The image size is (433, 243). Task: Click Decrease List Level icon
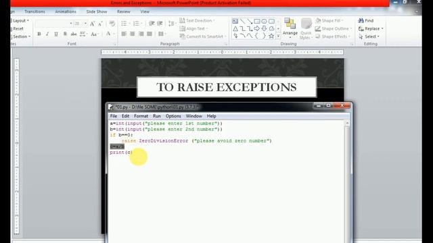[152, 24]
